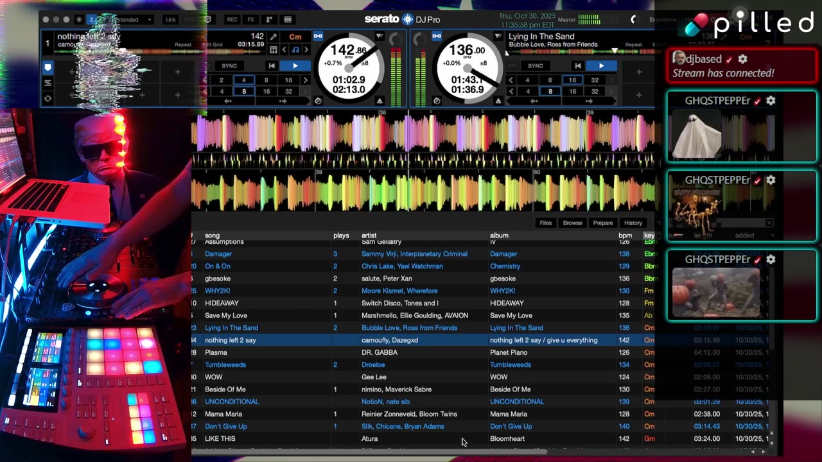Enable SYNC on deck 2
Image resolution: width=822 pixels, height=462 pixels.
pos(536,65)
